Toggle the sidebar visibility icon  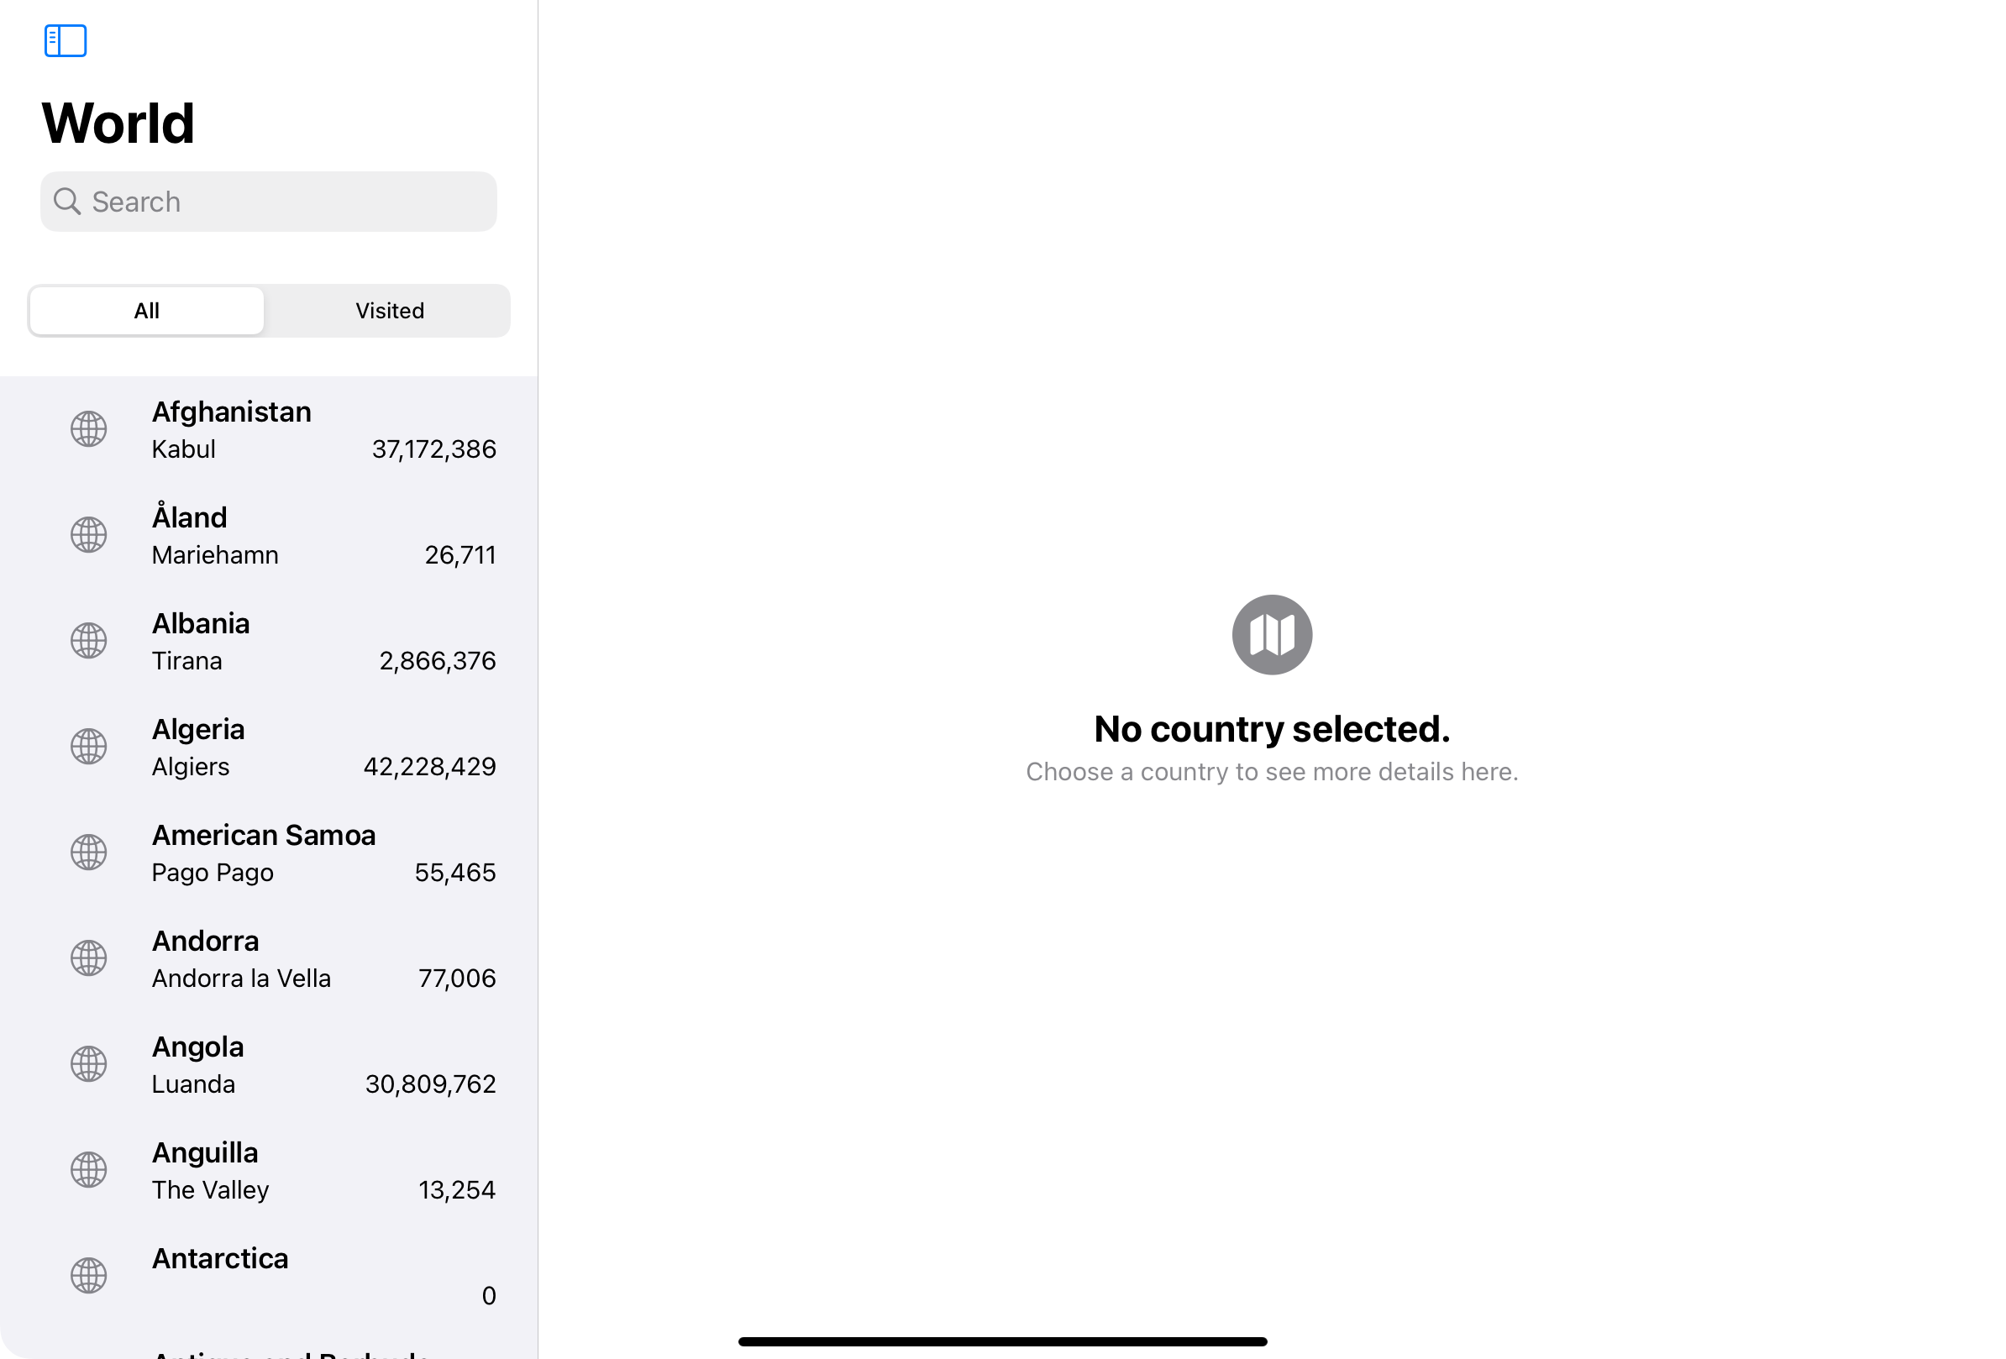[x=64, y=40]
